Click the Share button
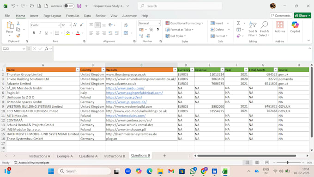The height and width of the screenshot is (177, 314). tap(302, 15)
